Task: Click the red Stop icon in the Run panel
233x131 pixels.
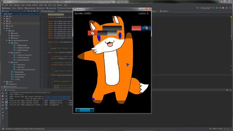Action: [3, 96]
